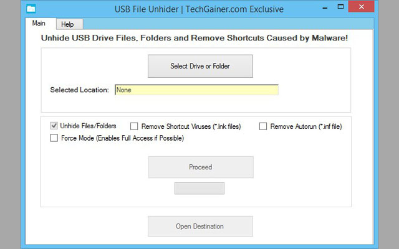Click the bold Unhide USB Drive Files heading
Screen dimensions: 399x249
pyautogui.click(x=195, y=38)
